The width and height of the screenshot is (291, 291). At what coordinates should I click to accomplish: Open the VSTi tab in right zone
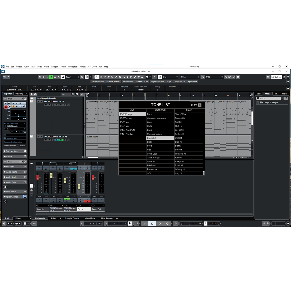pos(259,94)
